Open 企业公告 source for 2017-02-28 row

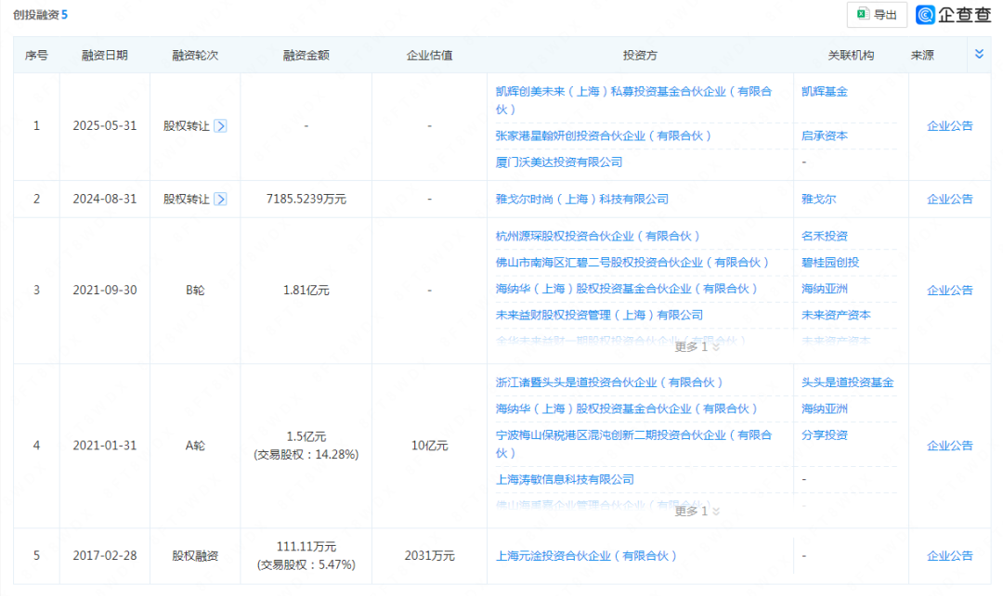(949, 556)
